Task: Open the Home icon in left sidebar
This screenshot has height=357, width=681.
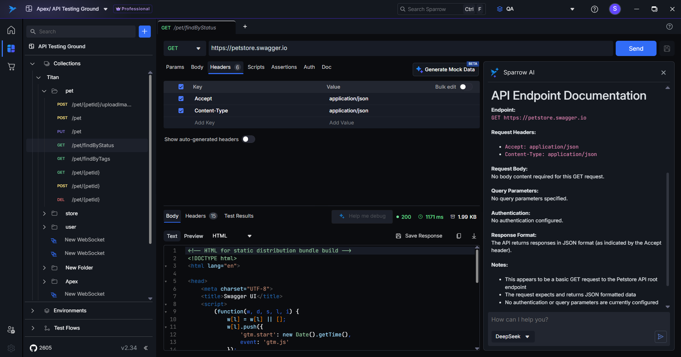Action: [11, 30]
